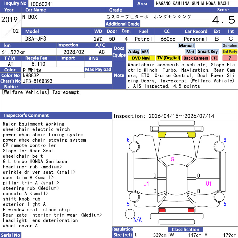Select the Smart Key badge
This screenshot has width=238, height=238.
tap(208, 51)
